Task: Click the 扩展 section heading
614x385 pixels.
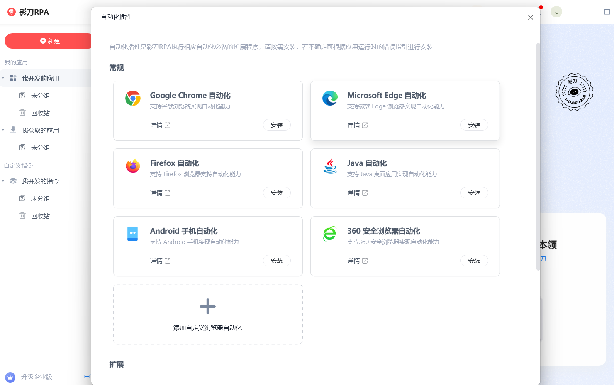Action: point(117,364)
